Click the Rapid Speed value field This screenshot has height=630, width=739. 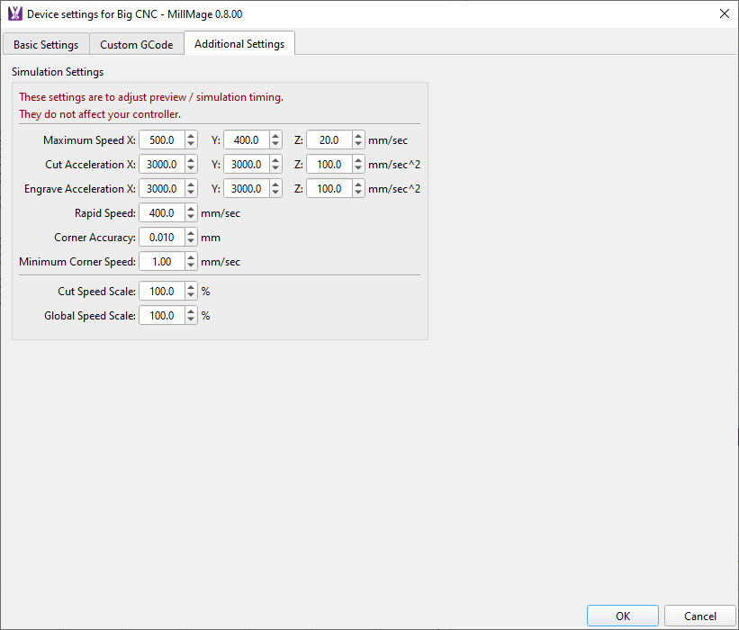click(161, 213)
